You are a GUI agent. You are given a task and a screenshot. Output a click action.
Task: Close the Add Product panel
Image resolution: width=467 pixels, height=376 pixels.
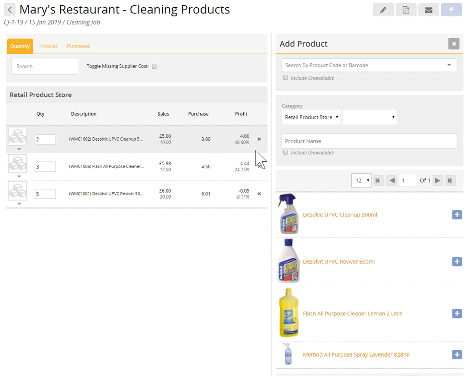[x=454, y=44]
